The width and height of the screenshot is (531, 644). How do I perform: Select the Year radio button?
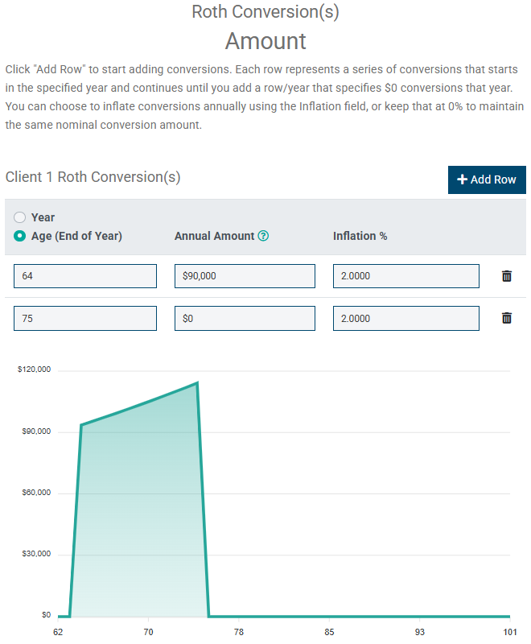pyautogui.click(x=19, y=217)
